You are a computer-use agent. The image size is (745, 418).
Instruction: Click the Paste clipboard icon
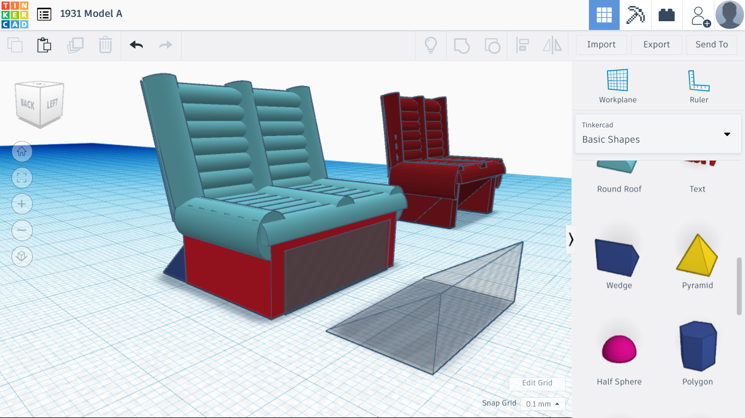click(x=44, y=45)
